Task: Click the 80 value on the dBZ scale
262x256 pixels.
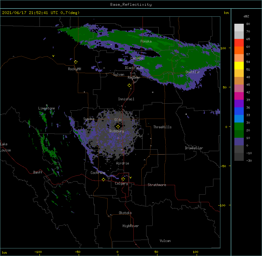Action: [248, 24]
